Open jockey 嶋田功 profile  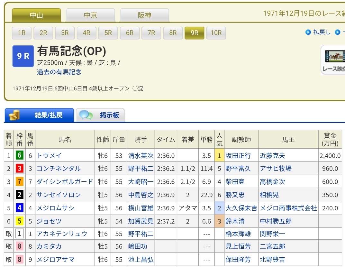coord(138,246)
